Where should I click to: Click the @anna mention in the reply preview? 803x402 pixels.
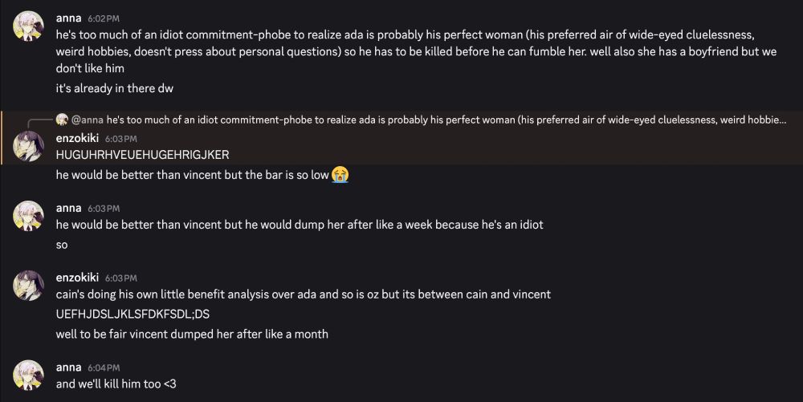coord(87,120)
